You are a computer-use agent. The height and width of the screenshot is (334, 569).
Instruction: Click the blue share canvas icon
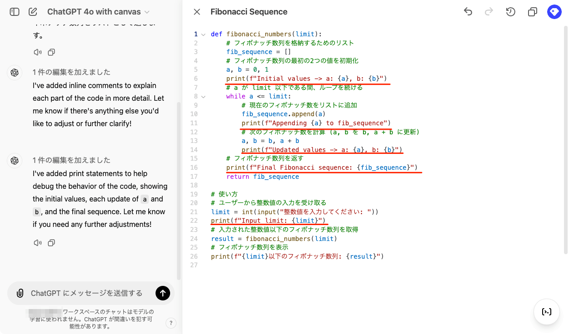(x=554, y=12)
